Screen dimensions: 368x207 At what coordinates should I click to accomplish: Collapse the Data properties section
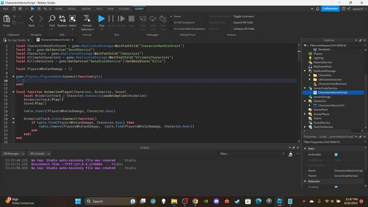click(x=305, y=148)
